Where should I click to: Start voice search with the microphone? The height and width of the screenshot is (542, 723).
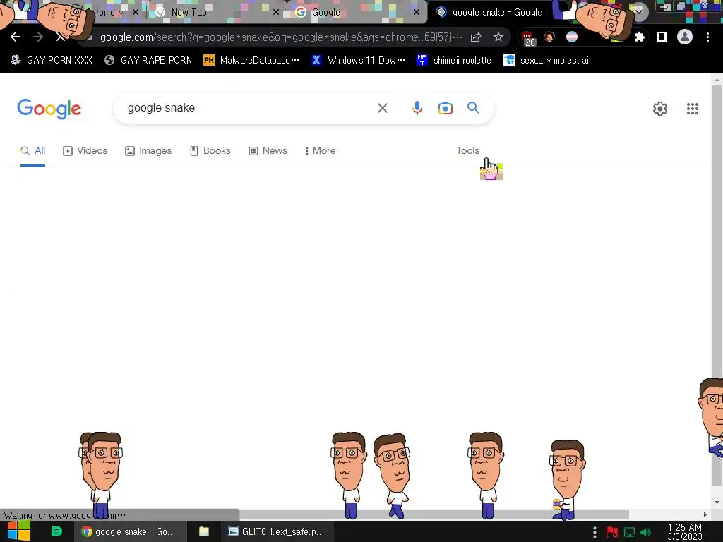(x=417, y=108)
